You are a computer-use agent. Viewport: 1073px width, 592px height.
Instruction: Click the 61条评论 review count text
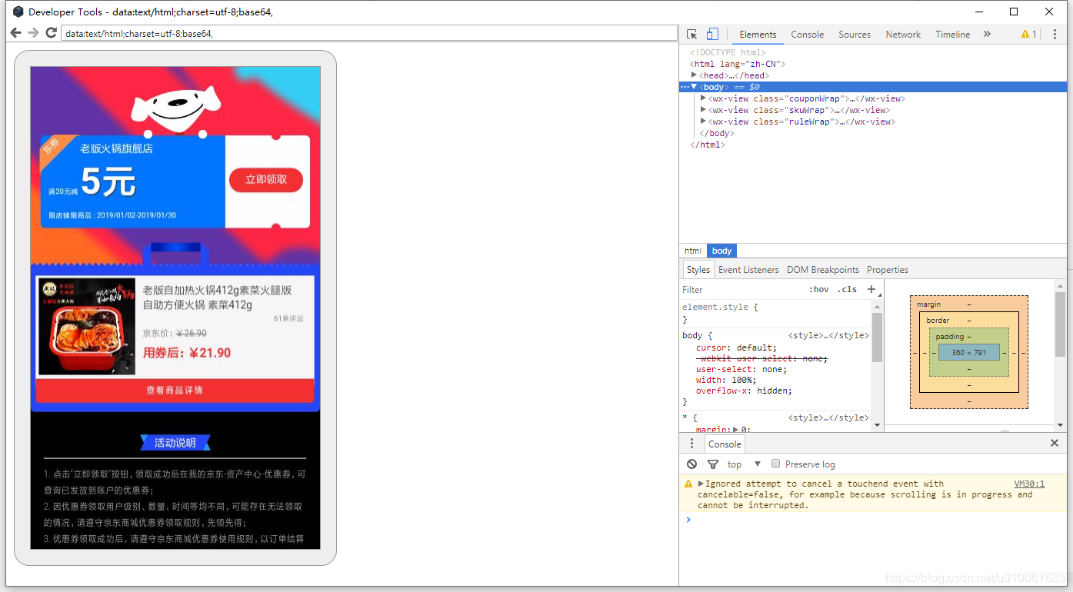[288, 318]
